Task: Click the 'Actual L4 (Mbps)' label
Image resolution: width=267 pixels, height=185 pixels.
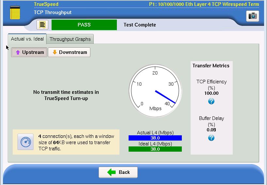Action: click(155, 133)
